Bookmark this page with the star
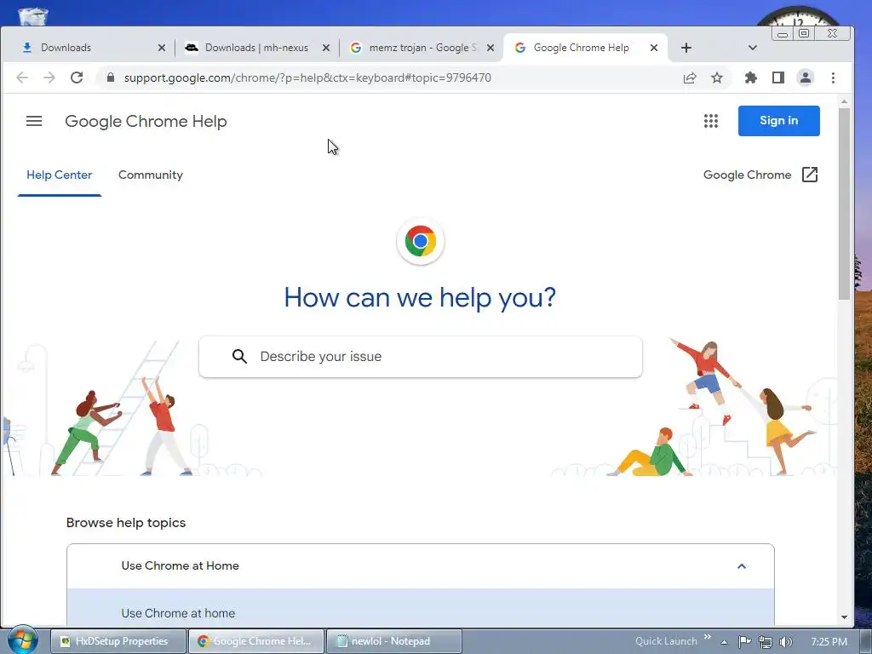Image resolution: width=872 pixels, height=654 pixels. point(717,77)
